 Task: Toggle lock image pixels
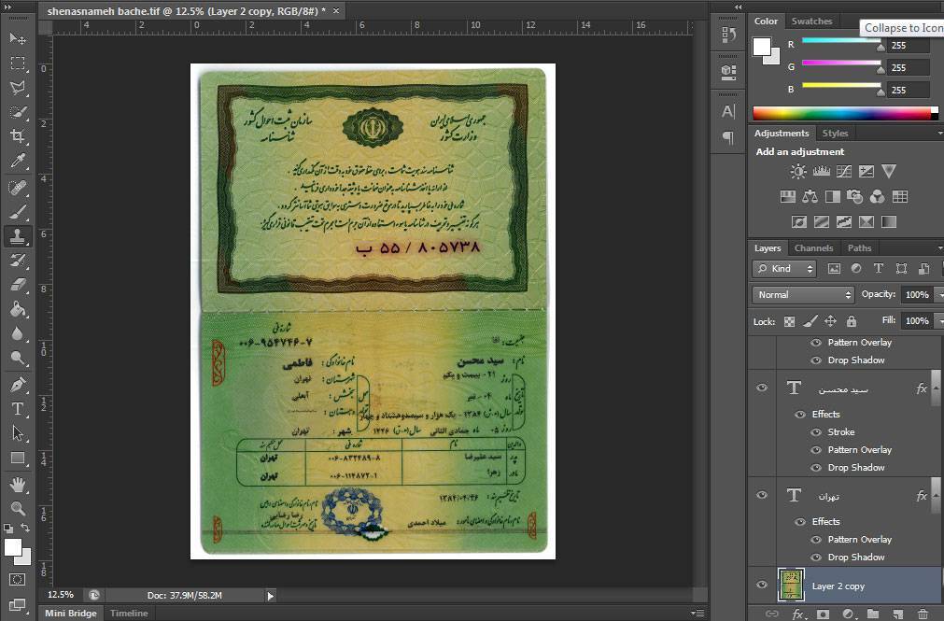pos(810,321)
